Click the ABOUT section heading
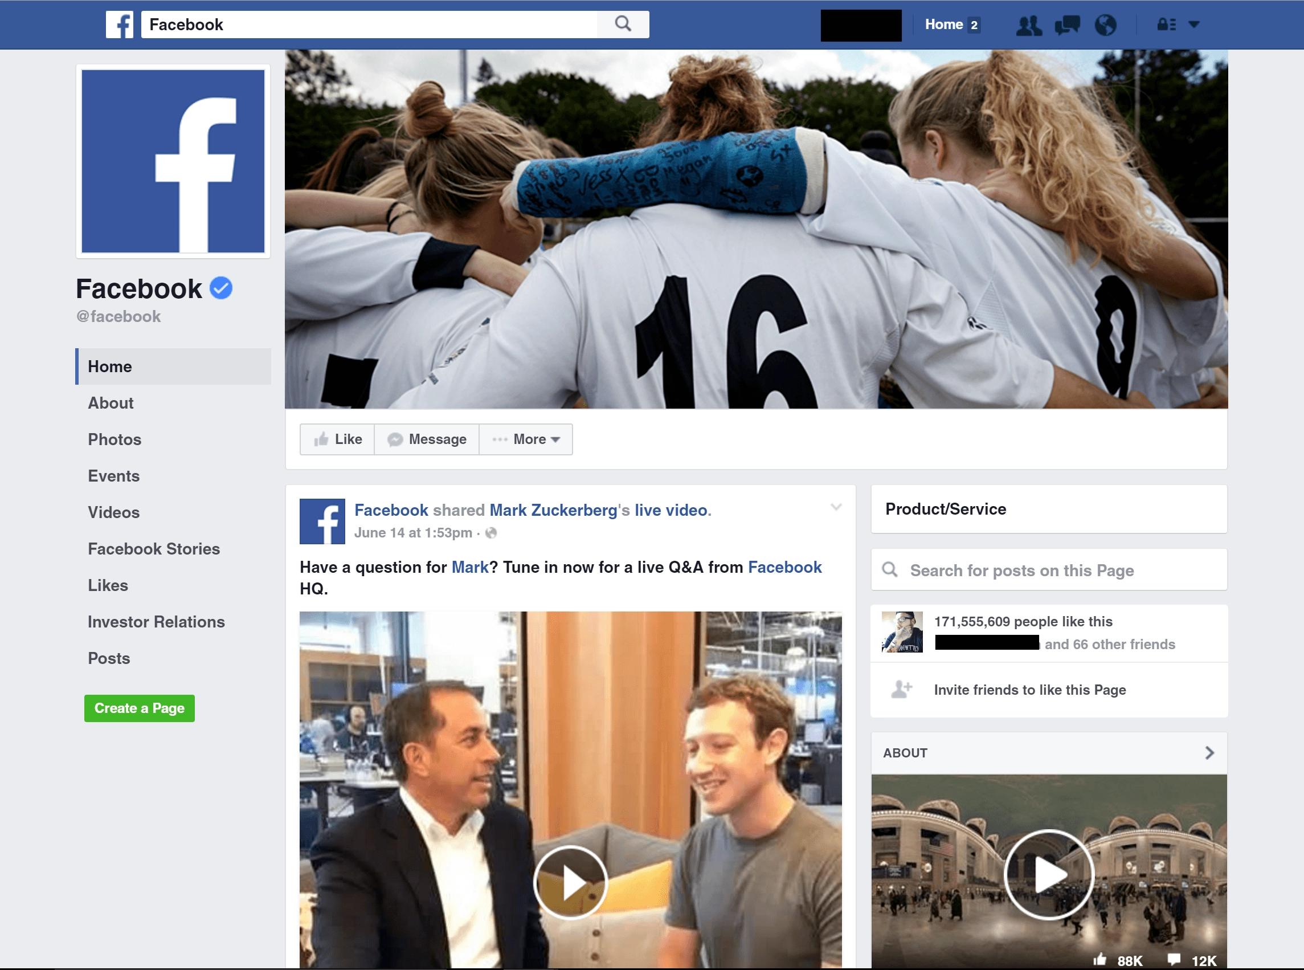 [x=905, y=753]
